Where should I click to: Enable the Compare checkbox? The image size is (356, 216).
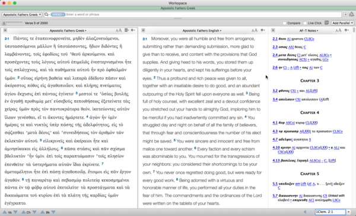[x=284, y=23]
